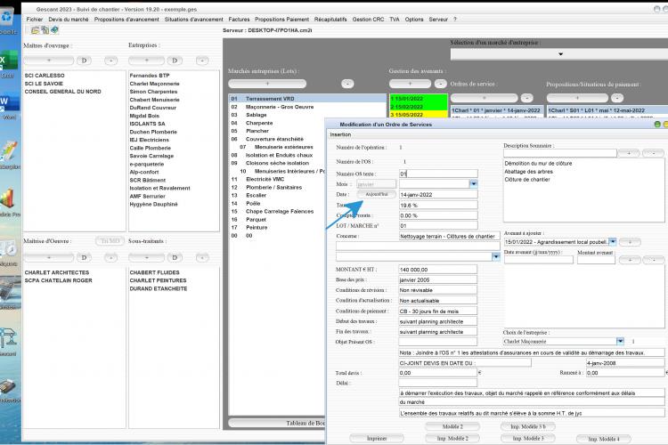
Task: Open Word desktop shortcut
Action: tap(8, 106)
